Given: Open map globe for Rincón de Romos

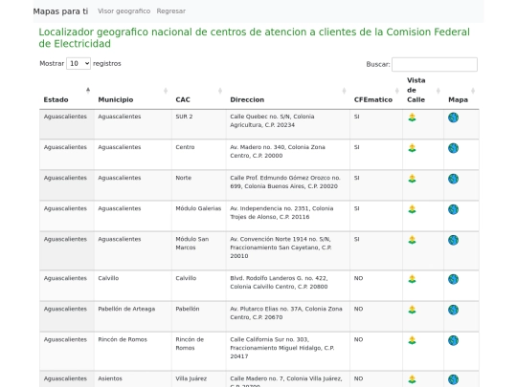Looking at the screenshot, I should pos(454,340).
